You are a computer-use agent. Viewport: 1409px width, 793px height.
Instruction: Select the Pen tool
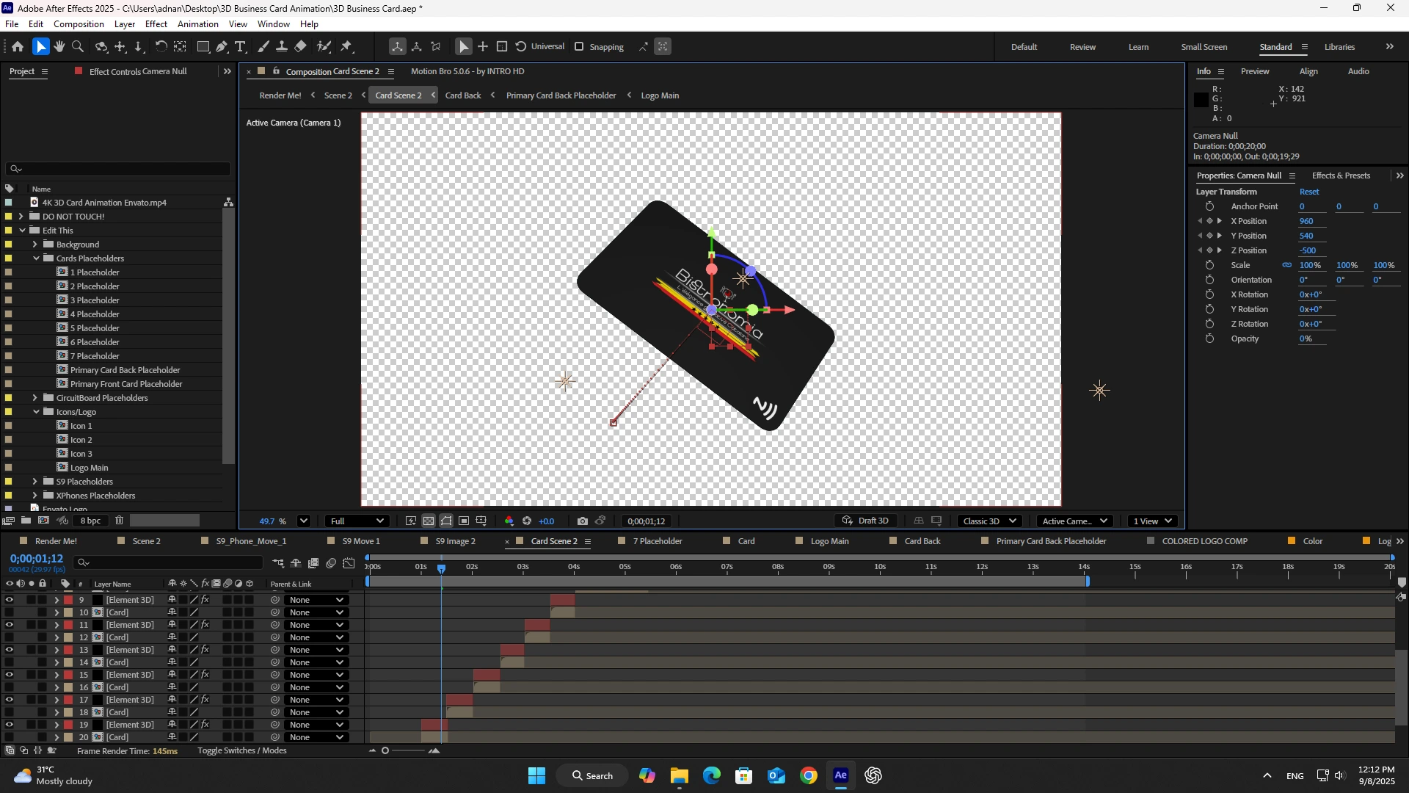pyautogui.click(x=222, y=47)
